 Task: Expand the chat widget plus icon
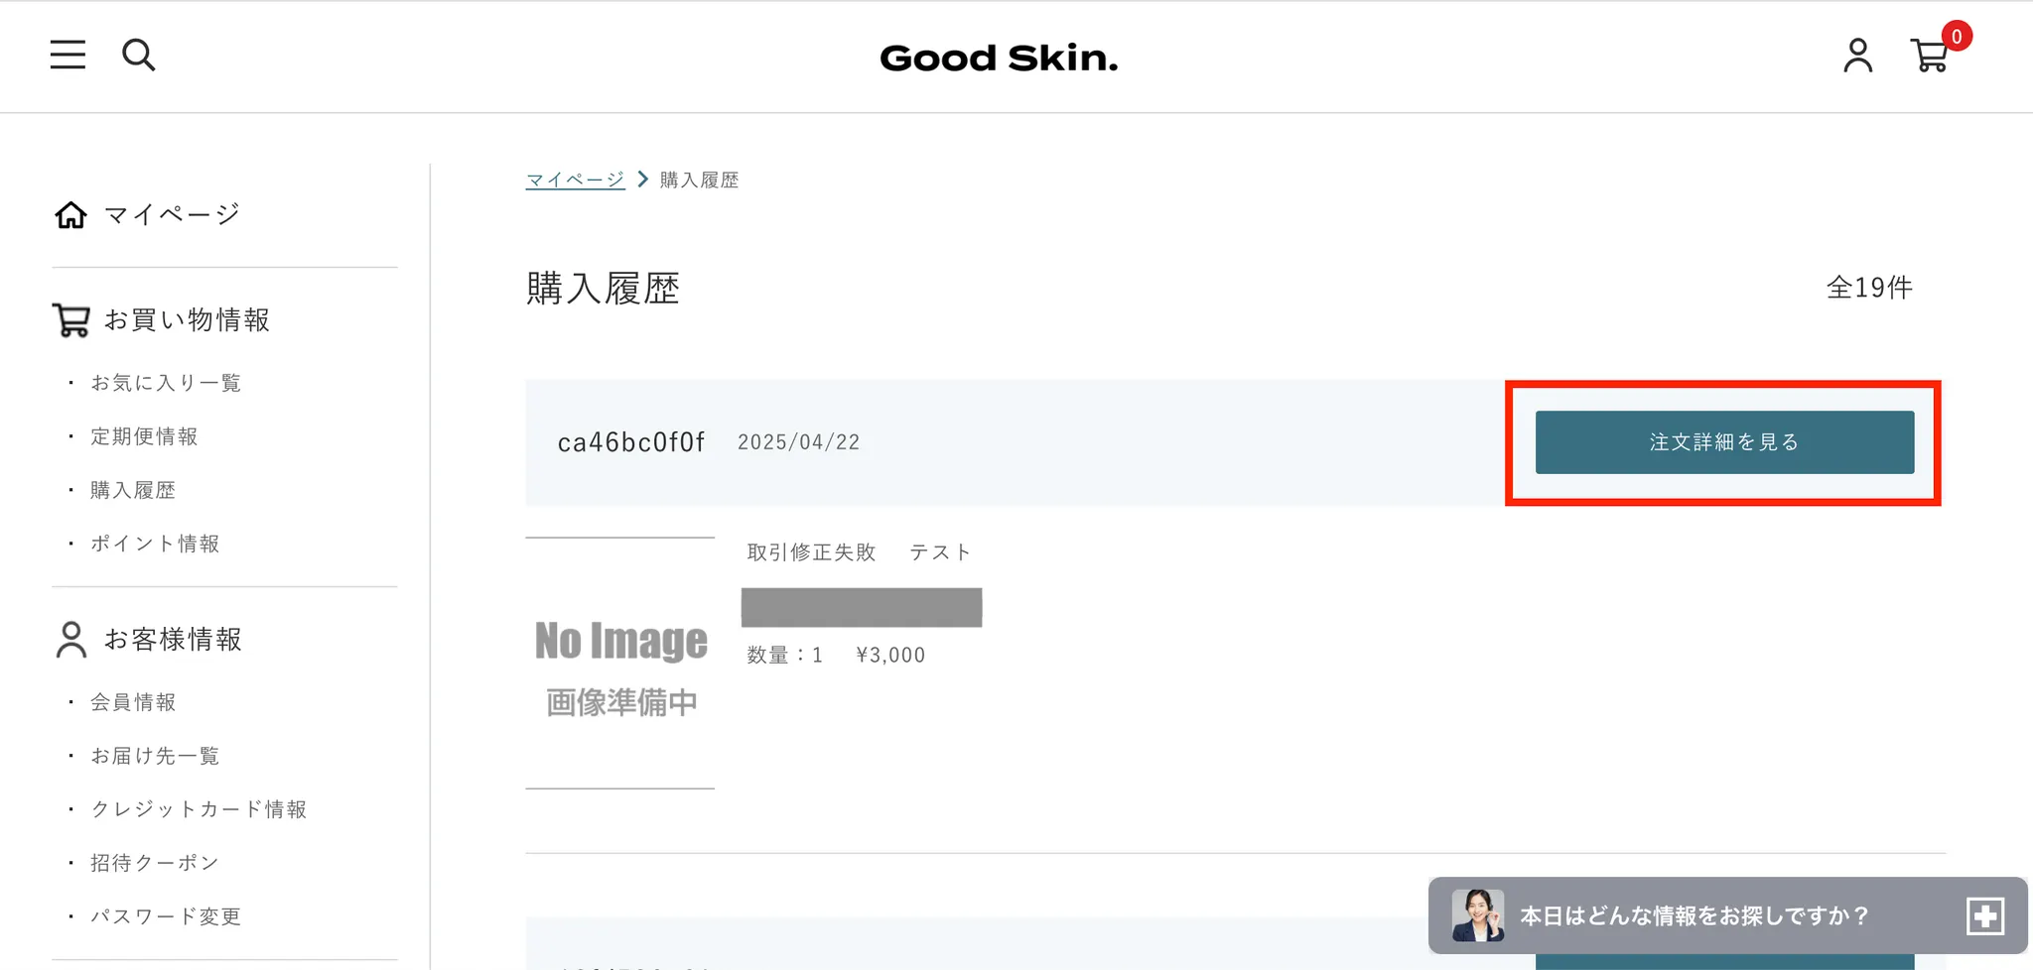click(1985, 915)
